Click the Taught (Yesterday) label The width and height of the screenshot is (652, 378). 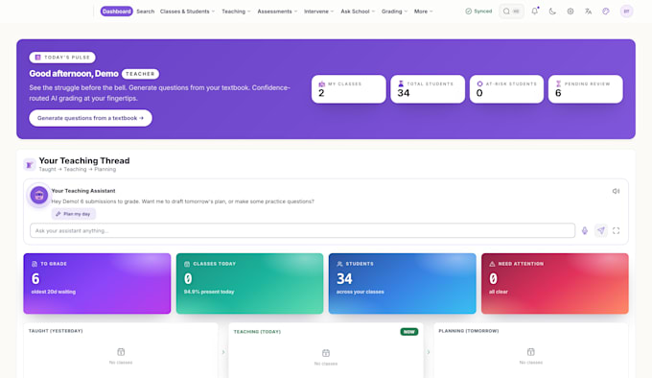(56, 331)
